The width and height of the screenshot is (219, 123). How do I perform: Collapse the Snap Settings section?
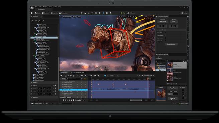coord(157,30)
